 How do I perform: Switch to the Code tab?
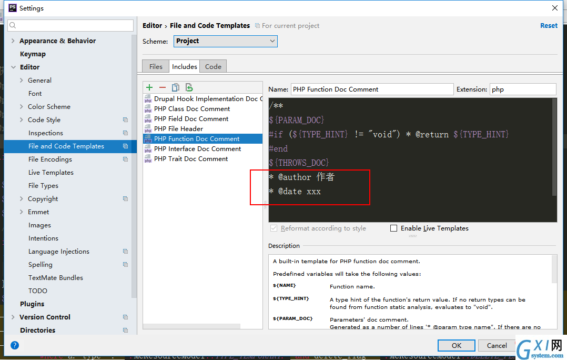pos(213,66)
